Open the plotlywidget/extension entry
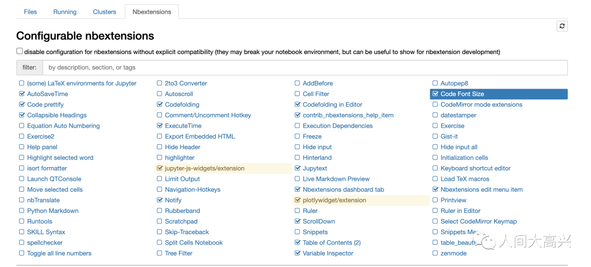 334,200
